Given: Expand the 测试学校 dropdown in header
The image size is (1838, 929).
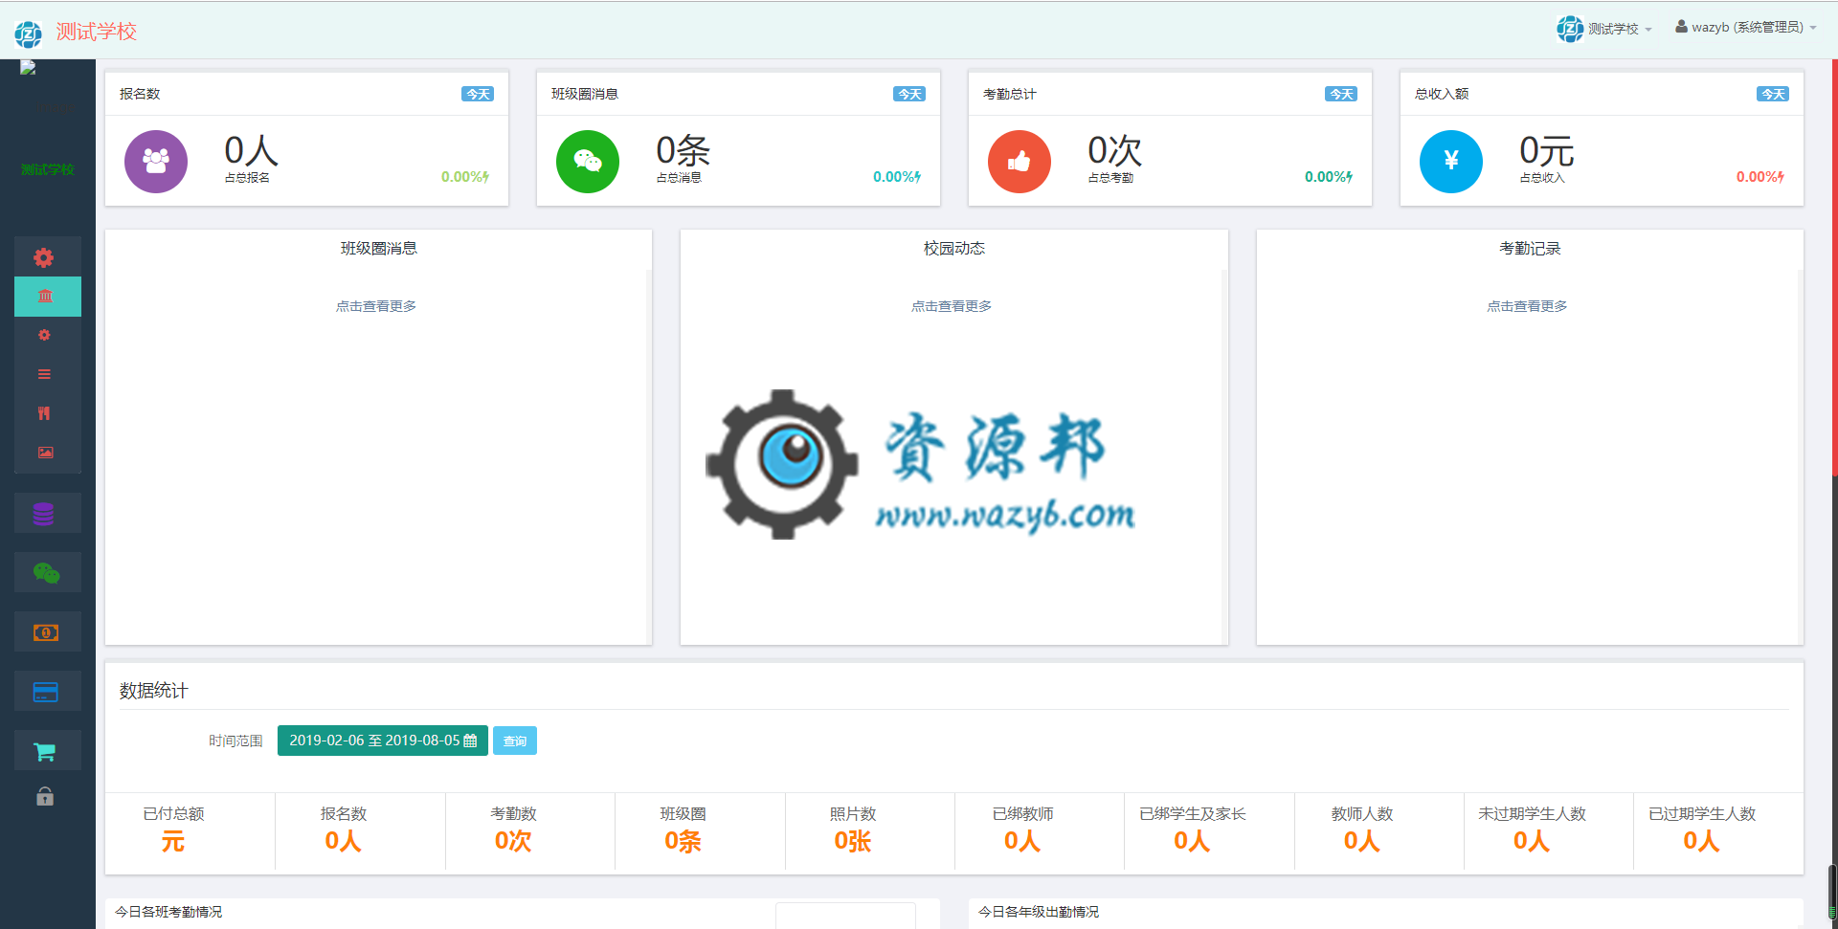Looking at the screenshot, I should 1605,29.
